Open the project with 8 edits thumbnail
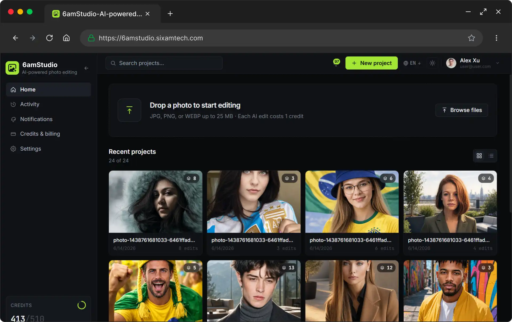 pyautogui.click(x=156, y=202)
